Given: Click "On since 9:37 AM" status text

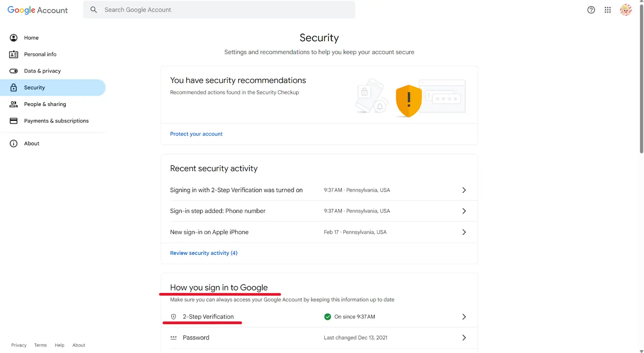Looking at the screenshot, I should [355, 317].
